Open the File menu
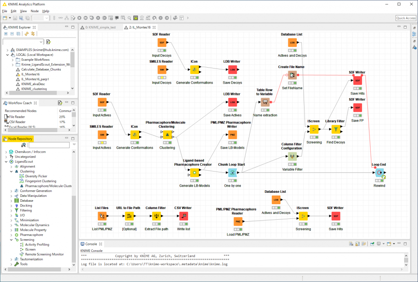The height and width of the screenshot is (282, 418). [4, 11]
